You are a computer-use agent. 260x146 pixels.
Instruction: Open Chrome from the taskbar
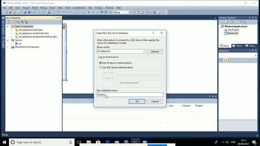click(x=126, y=142)
